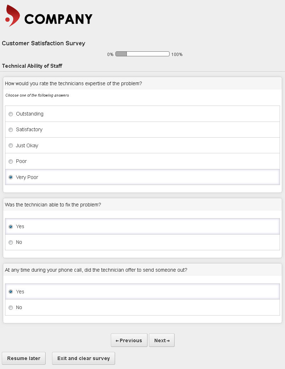Select the Very Poor radio button
The height and width of the screenshot is (369, 285).
point(11,177)
